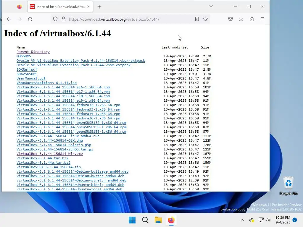Download the fedora35 rpm package
This screenshot has width=303, height=227.
tap(68, 114)
